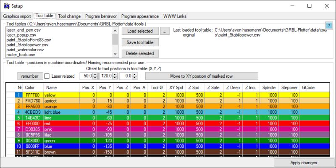Select router_tools.csv in the file list
The width and height of the screenshot is (336, 168).
tap(21, 55)
